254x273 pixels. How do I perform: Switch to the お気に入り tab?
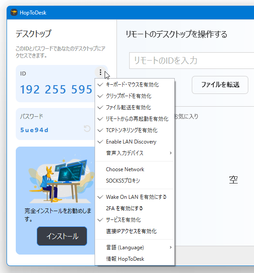(x=186, y=116)
